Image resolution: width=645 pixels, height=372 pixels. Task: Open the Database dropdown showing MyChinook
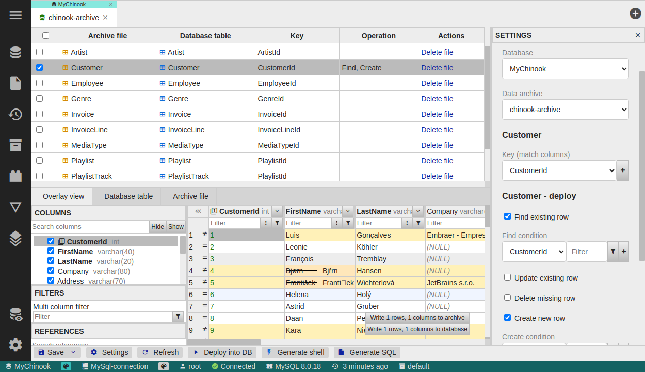tap(566, 69)
